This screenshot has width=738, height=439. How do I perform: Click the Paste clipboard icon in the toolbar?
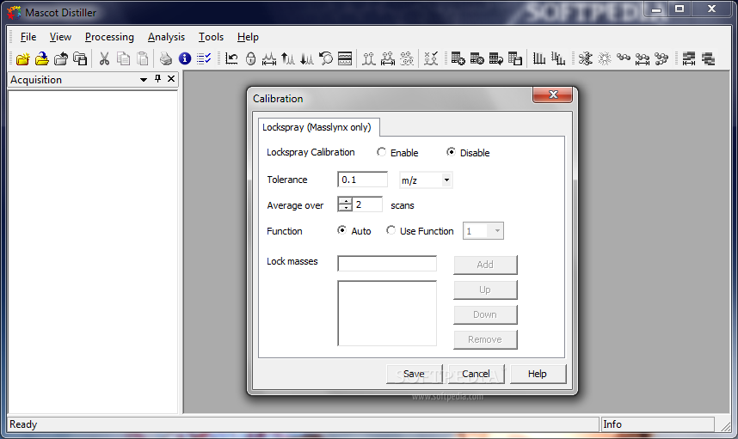tap(142, 58)
